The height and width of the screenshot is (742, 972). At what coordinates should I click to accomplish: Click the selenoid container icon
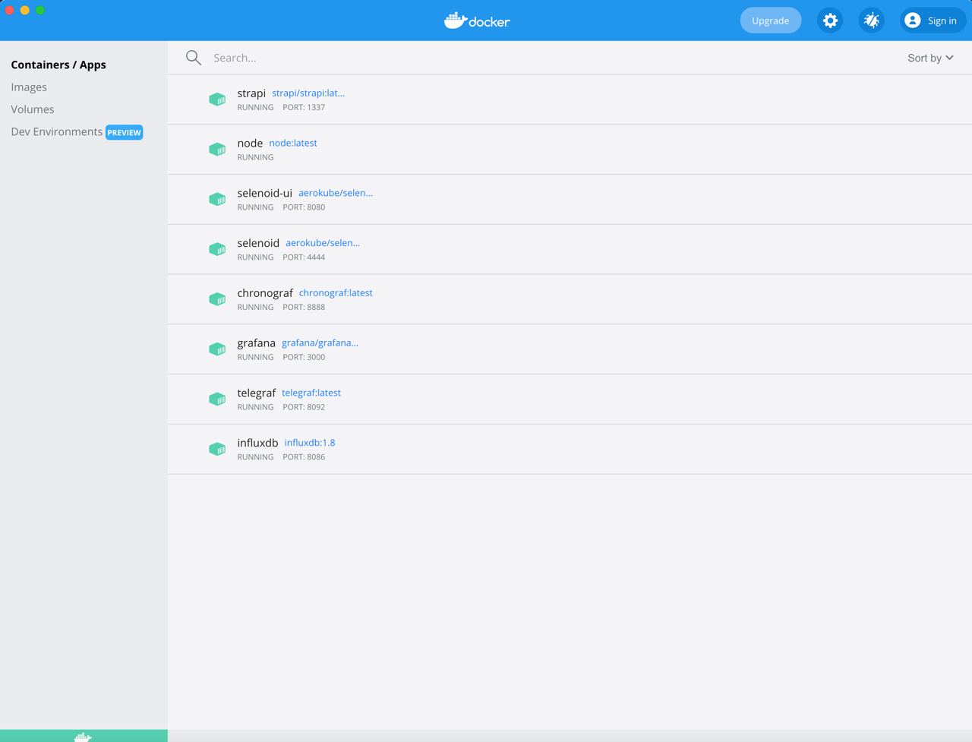point(217,250)
